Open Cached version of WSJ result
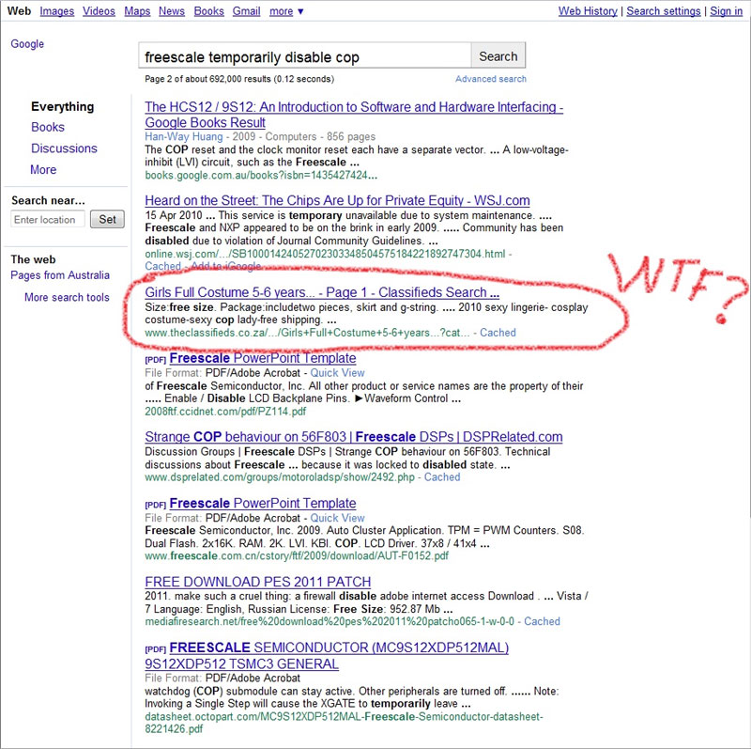This screenshot has width=751, height=749. tap(162, 266)
